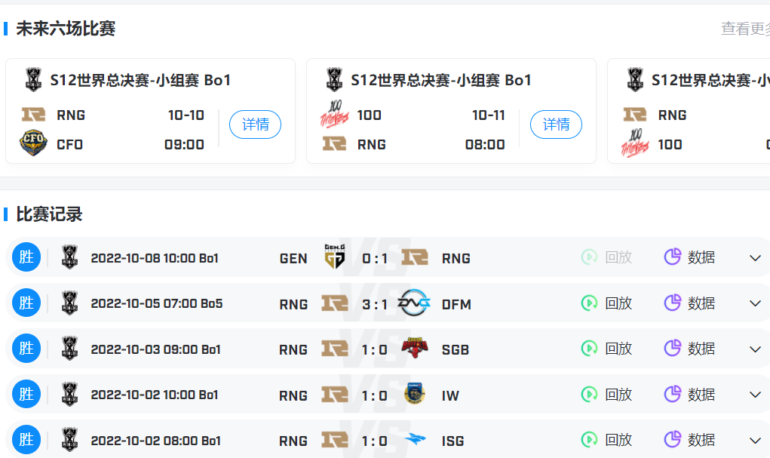This screenshot has height=458, width=770.
Task: Click the ISG team logo icon
Action: [x=414, y=440]
